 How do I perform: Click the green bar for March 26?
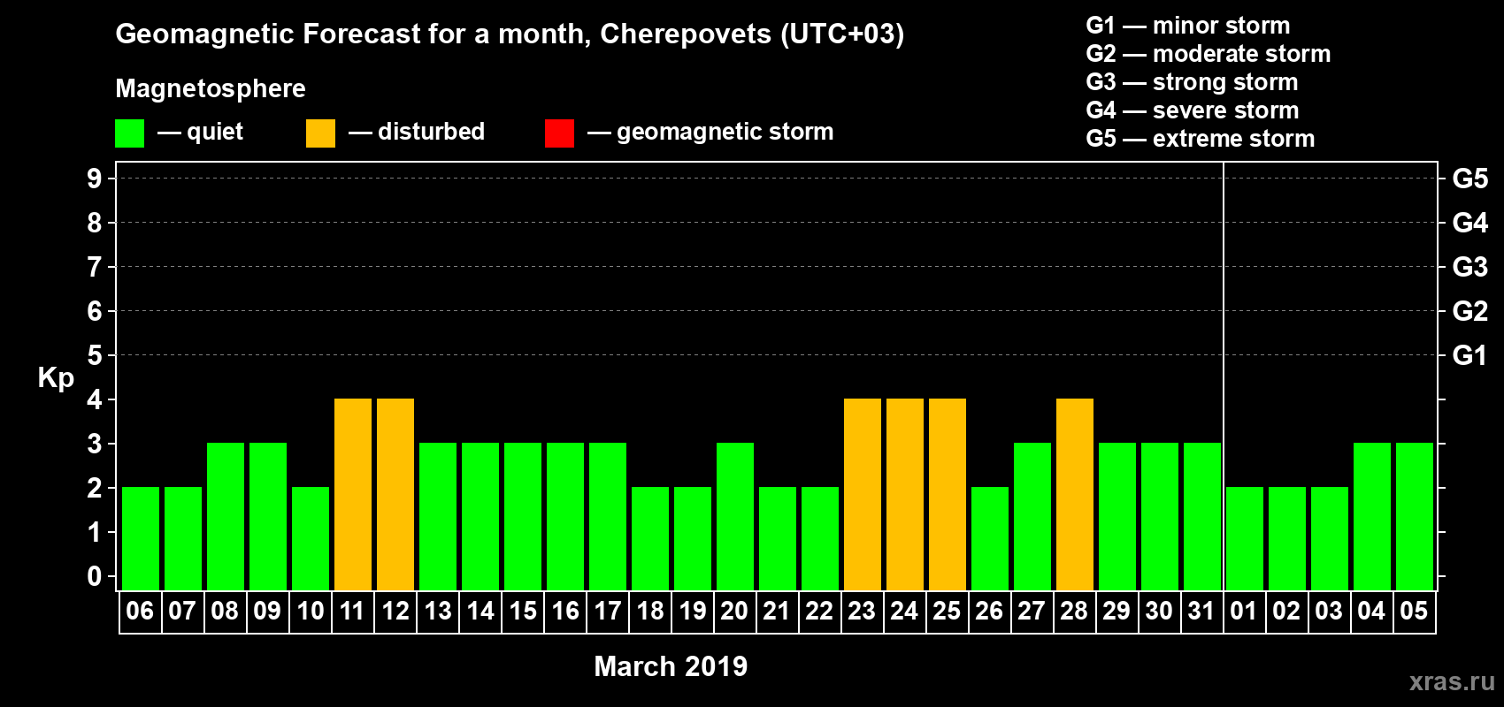(x=990, y=538)
